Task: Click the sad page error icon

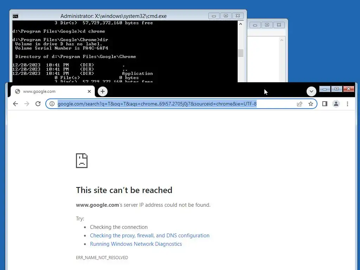Action: point(82,161)
